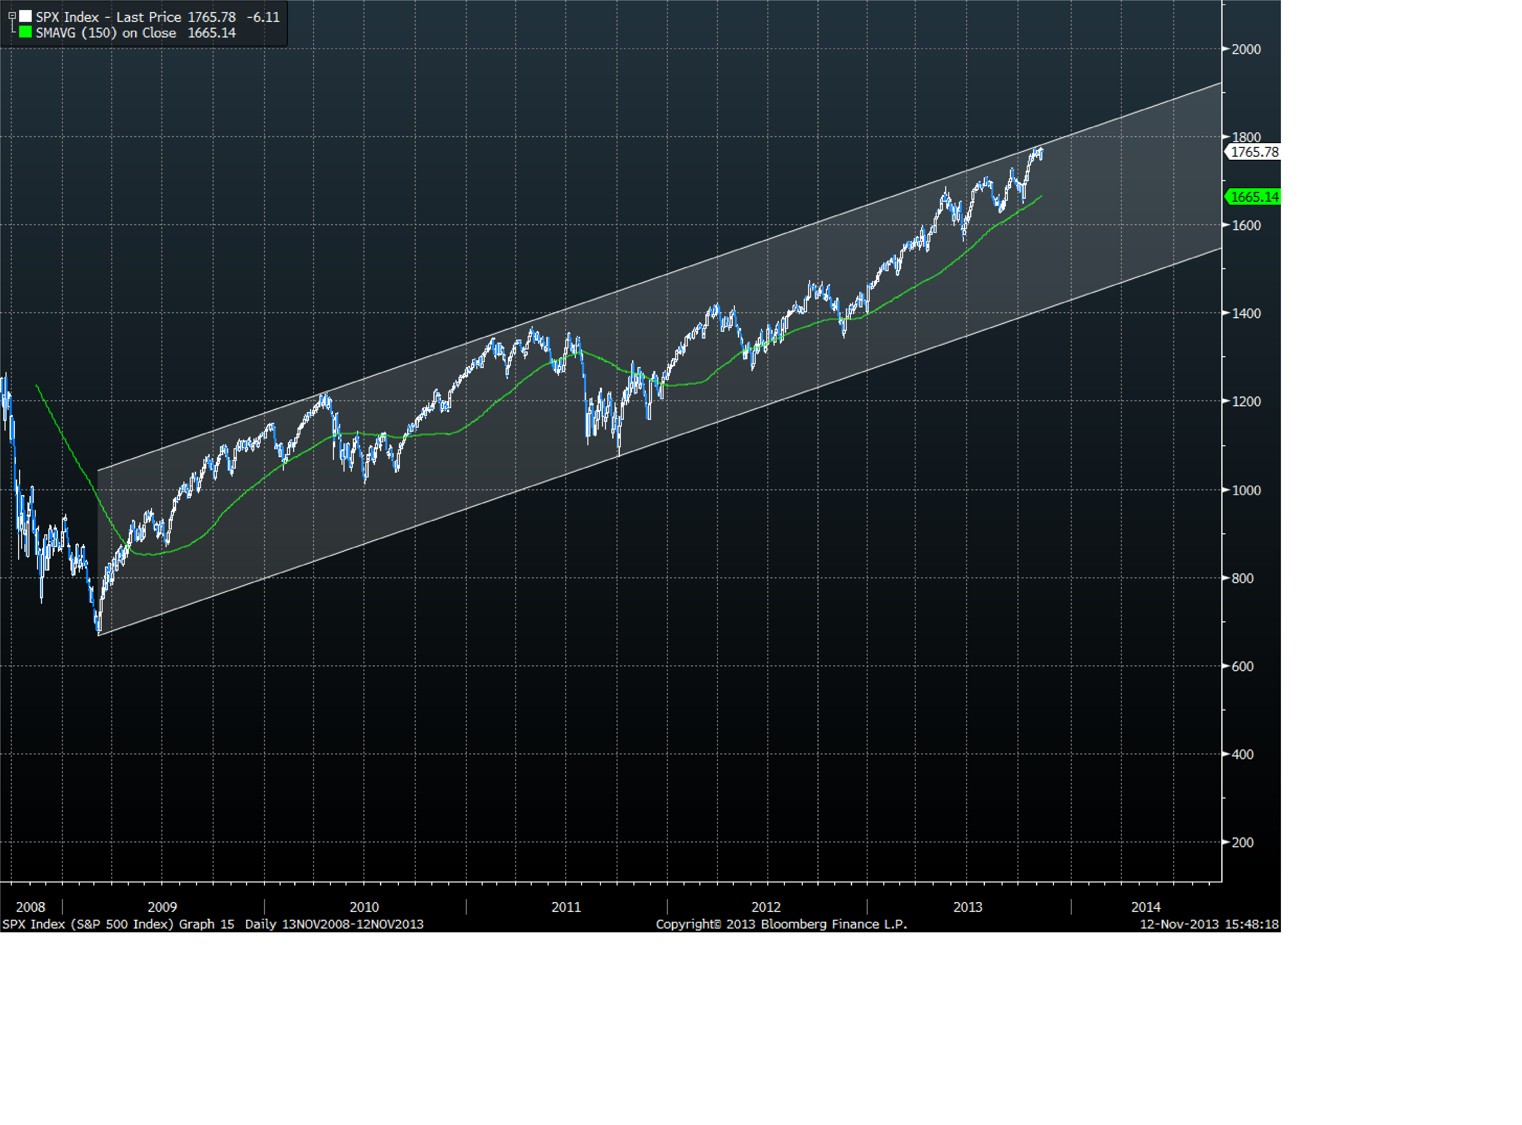Click the 1000 price axis label
This screenshot has width=1522, height=1125.
coord(1246,490)
